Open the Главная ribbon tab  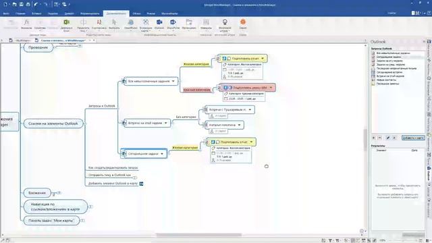coord(20,13)
